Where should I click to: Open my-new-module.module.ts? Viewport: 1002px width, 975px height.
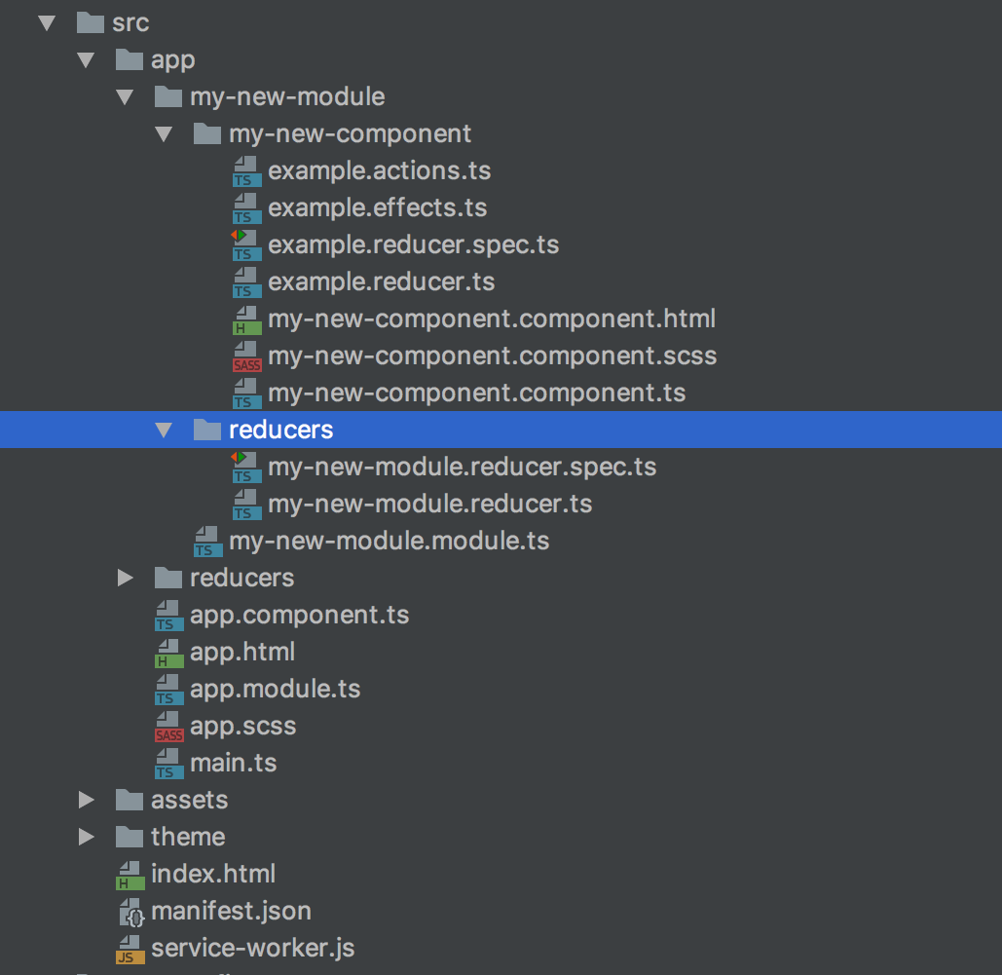[x=389, y=541]
